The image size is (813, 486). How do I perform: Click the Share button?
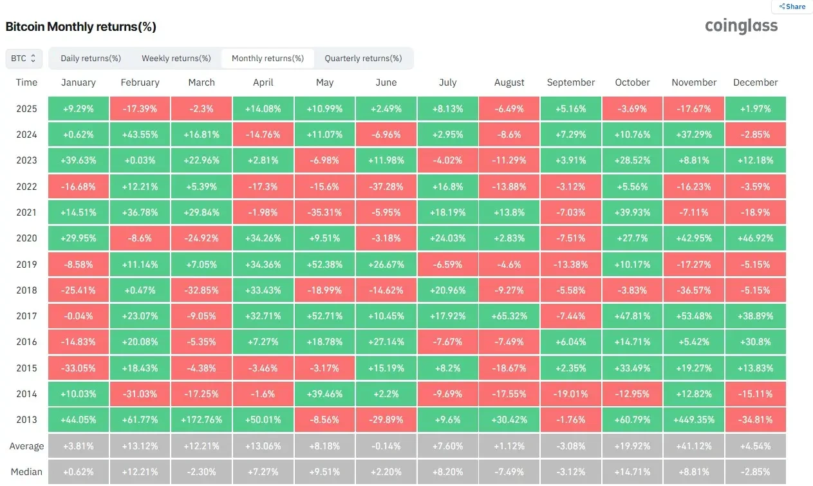point(792,6)
